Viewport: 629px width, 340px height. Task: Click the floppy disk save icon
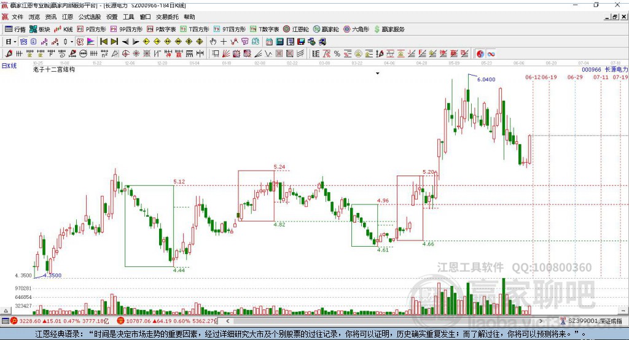click(301, 41)
